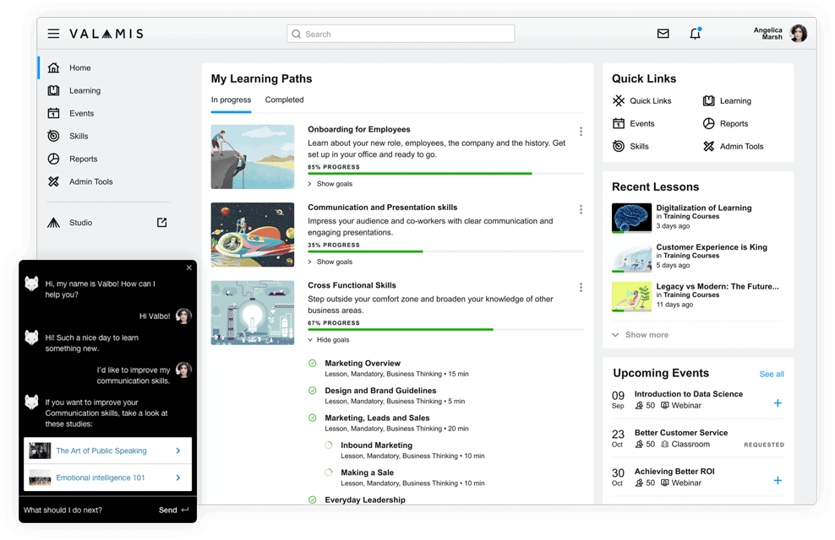Click the notifications bell icon
The height and width of the screenshot is (540, 835).
[695, 34]
